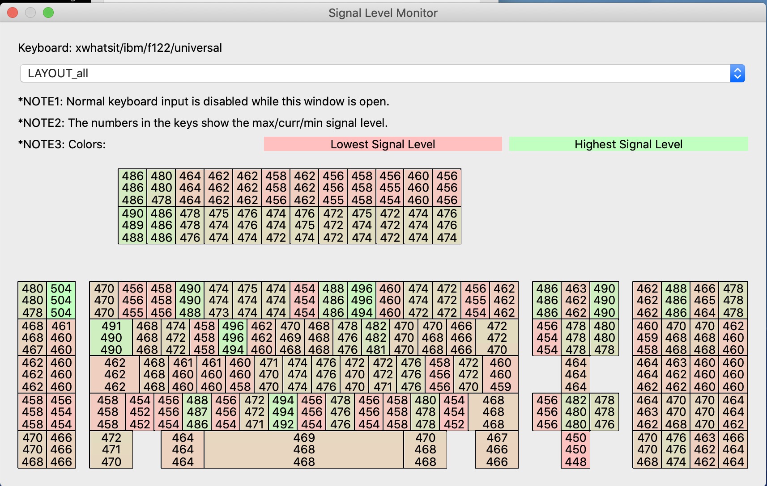Click the green Highest Signal Level swatch
Screen dimensions: 767x486
(x=628, y=144)
